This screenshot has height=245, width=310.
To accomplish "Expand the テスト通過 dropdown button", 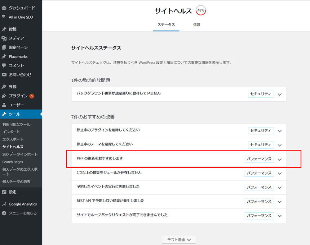I will click(179, 240).
